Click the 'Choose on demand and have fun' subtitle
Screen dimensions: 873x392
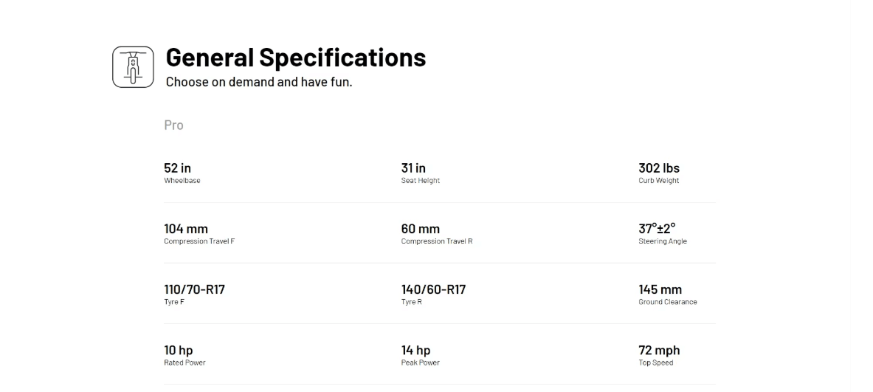pyautogui.click(x=258, y=82)
